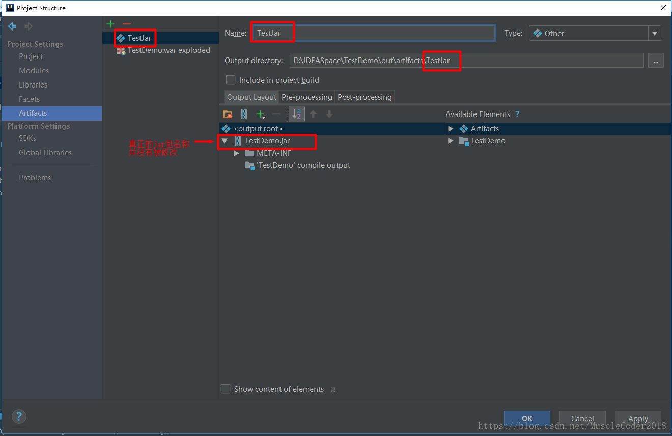Screen dimensions: 672x436
Task: Go forward using the right arrow
Action: coord(29,26)
